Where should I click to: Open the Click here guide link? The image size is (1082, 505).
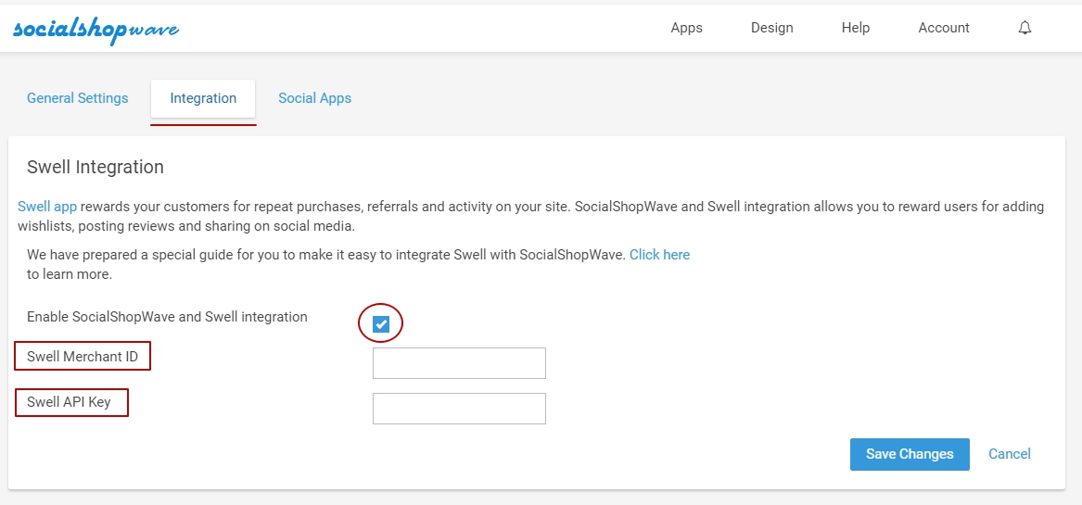point(660,255)
